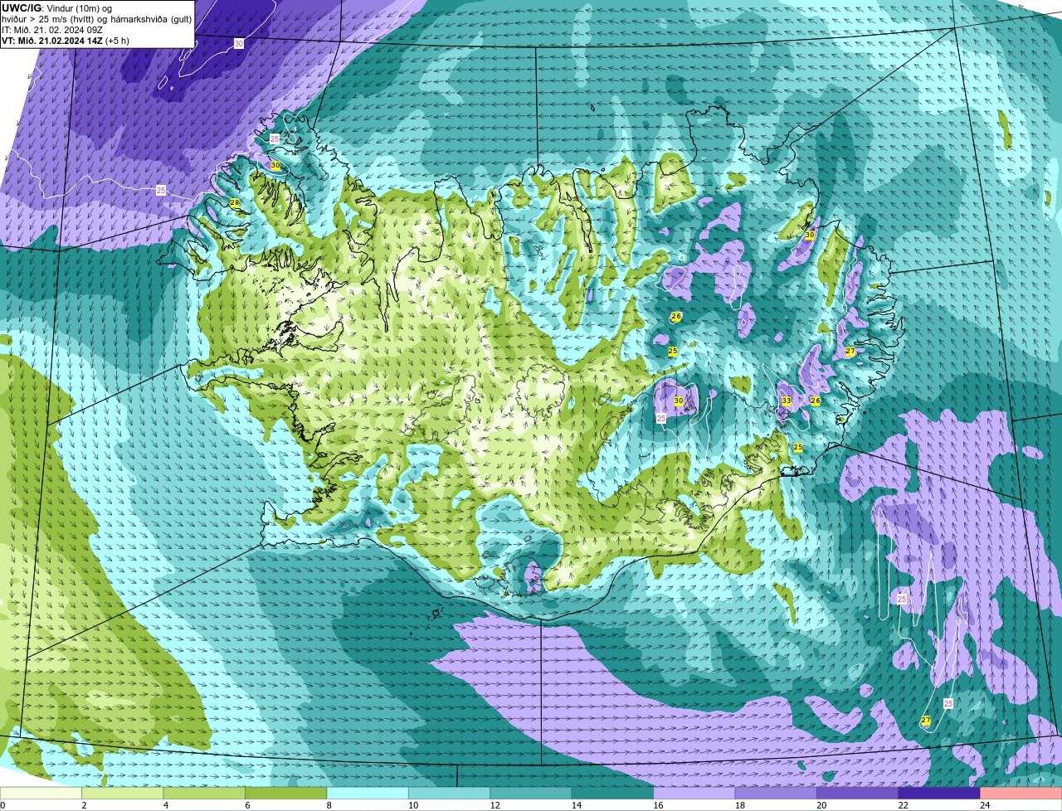Viewport: 1062px width, 811px height.
Task: Click legend tick value 24
Action: click(984, 805)
